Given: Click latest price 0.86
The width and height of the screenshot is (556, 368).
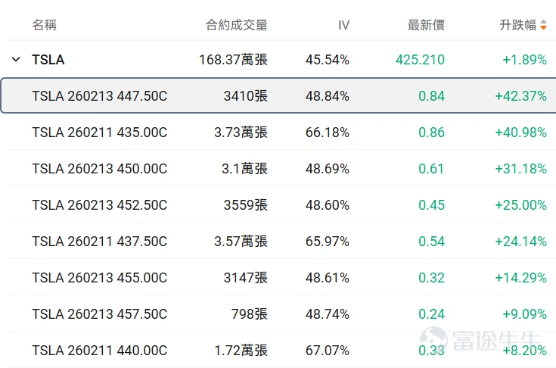Looking at the screenshot, I should tap(431, 133).
